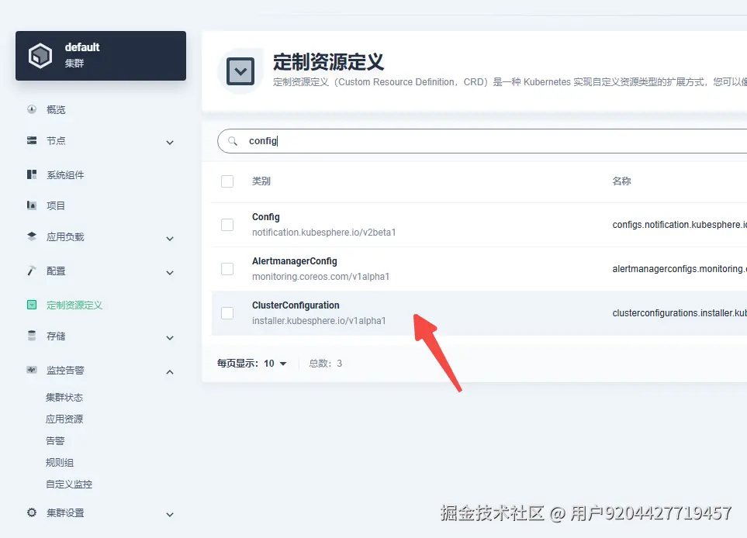Expand the 应用负载 menu chevron
The image size is (747, 538).
pyautogui.click(x=170, y=239)
